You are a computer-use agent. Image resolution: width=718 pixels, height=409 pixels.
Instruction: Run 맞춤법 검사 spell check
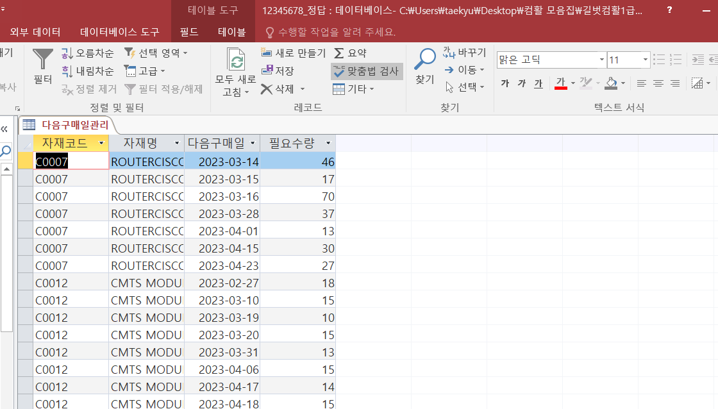click(x=366, y=71)
